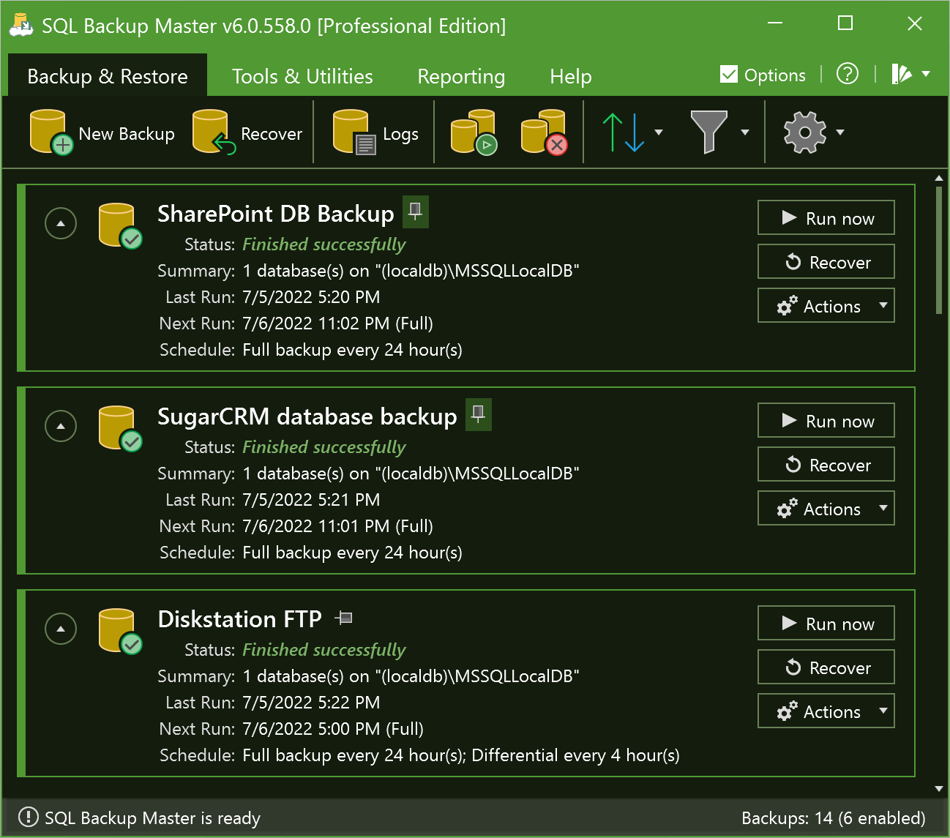Select the Backup & Restore tab
950x838 pixels.
pyautogui.click(x=108, y=76)
